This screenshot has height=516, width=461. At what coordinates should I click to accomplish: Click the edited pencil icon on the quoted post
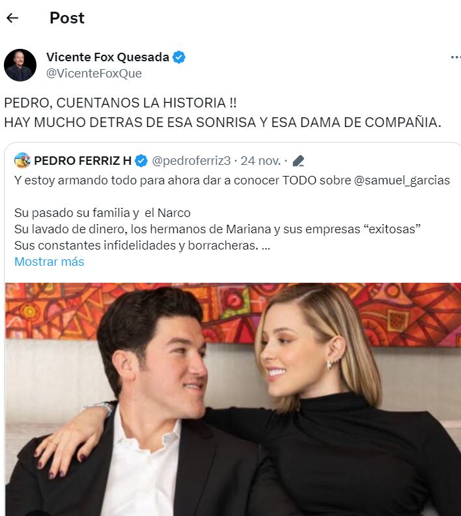pyautogui.click(x=298, y=161)
